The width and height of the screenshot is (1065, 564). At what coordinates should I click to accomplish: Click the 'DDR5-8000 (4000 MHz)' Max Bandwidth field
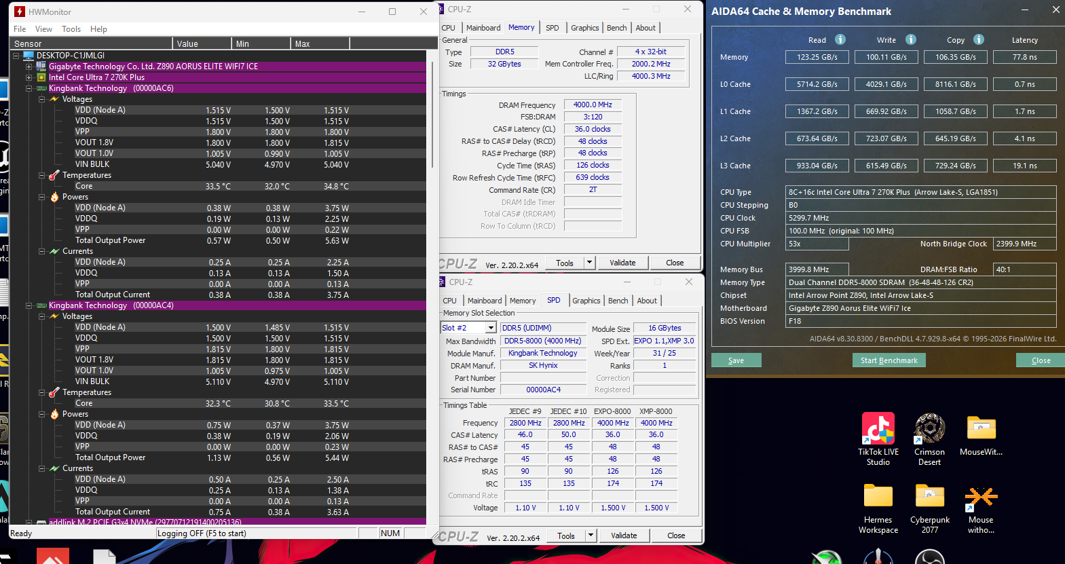point(543,341)
